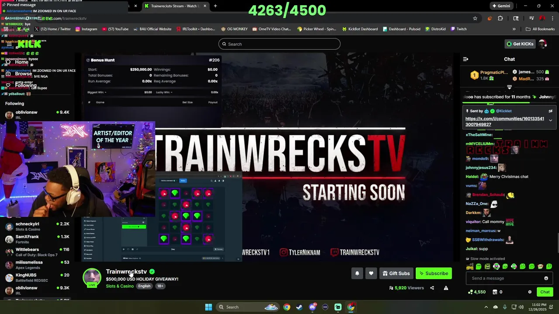Select the first green blob emote in the emote row
Viewport: 559px width, 314px height.
[479, 266]
